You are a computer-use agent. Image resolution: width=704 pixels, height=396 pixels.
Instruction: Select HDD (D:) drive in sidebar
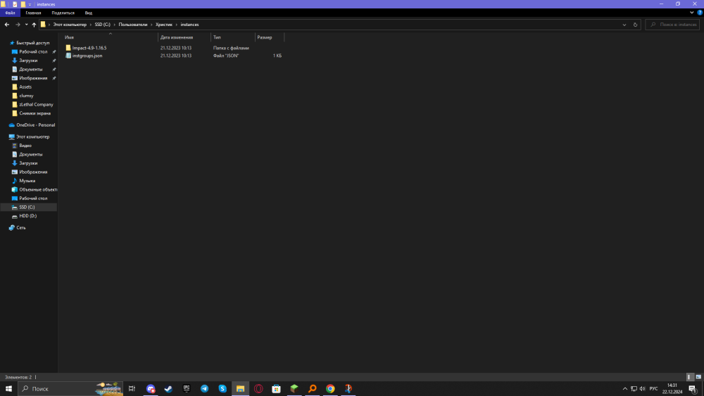pyautogui.click(x=28, y=216)
